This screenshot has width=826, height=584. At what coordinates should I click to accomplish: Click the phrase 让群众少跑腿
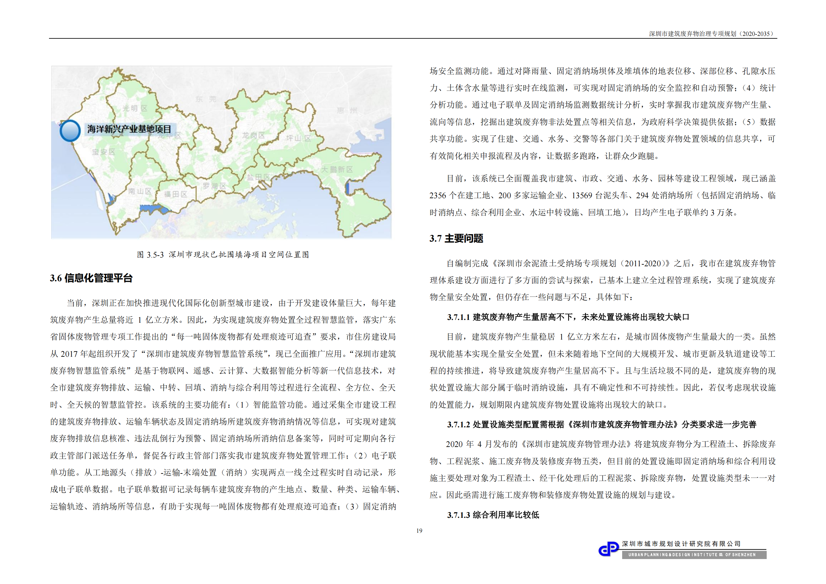tap(629, 156)
